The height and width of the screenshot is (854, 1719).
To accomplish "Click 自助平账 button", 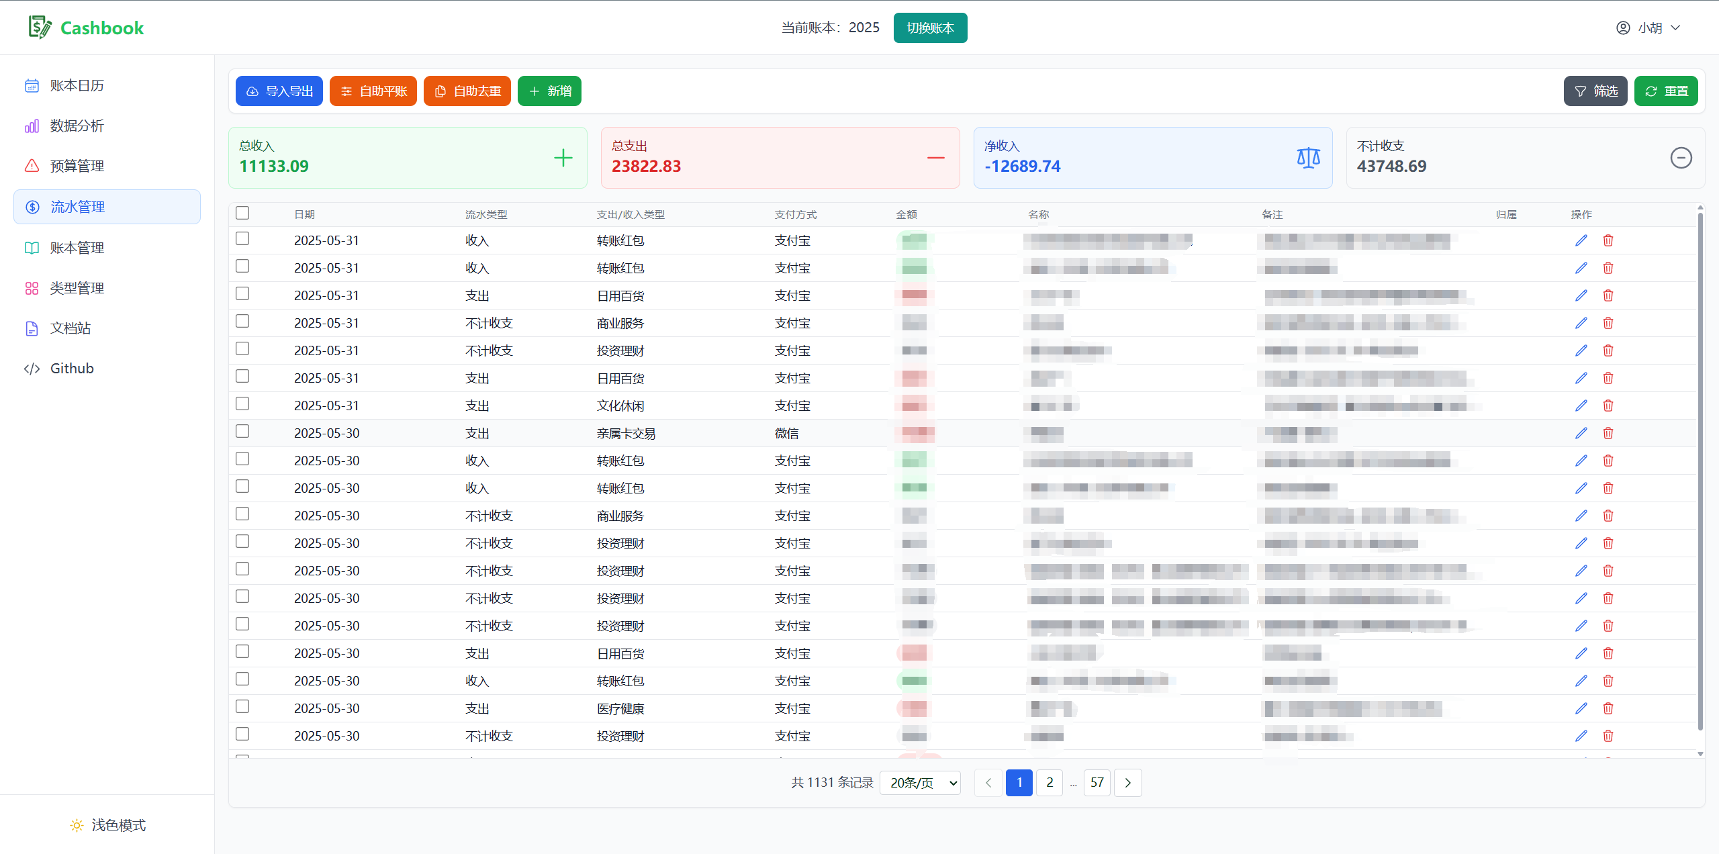I will 373,91.
